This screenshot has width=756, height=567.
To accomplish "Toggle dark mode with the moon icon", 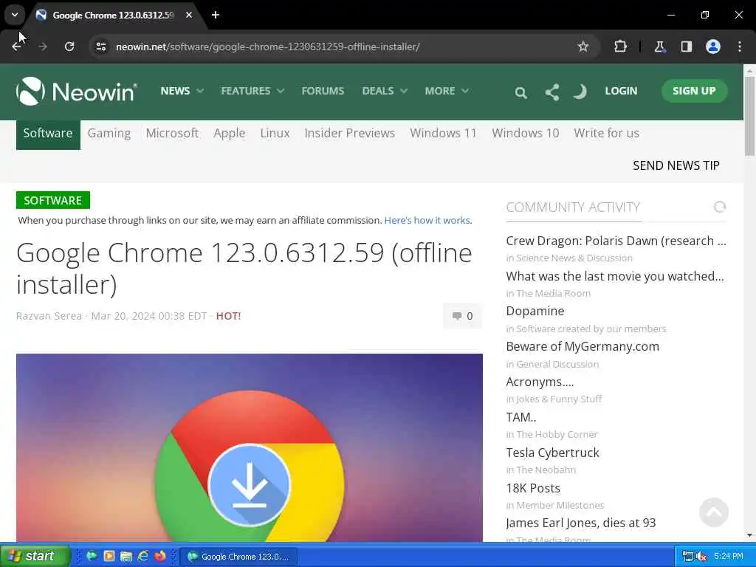I will pyautogui.click(x=580, y=91).
